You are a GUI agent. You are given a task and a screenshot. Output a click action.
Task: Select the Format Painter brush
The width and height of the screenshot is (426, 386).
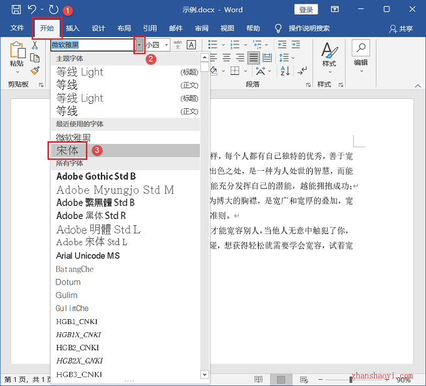pos(35,71)
